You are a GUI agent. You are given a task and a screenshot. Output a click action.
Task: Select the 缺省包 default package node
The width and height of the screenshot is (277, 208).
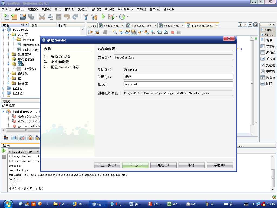point(30,69)
